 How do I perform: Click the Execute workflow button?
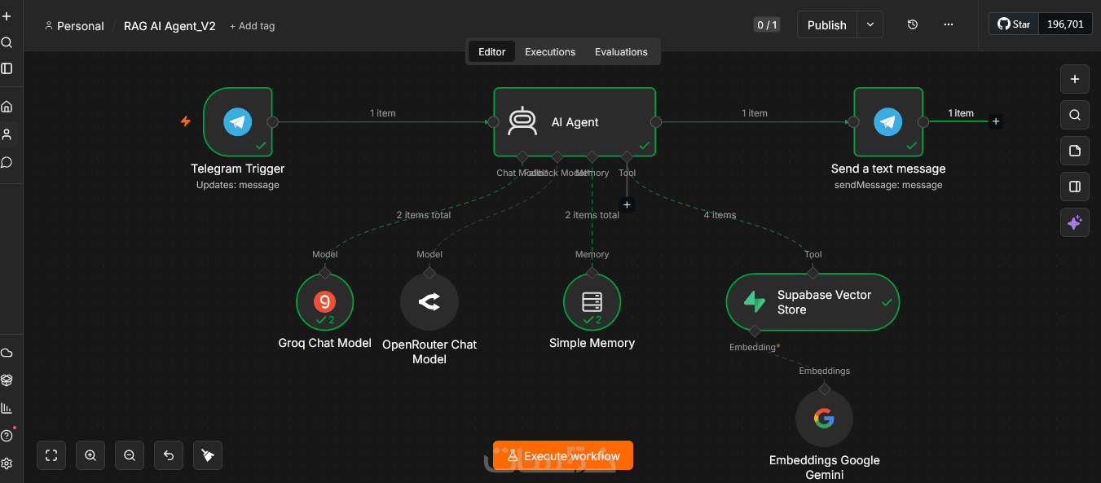coord(563,456)
